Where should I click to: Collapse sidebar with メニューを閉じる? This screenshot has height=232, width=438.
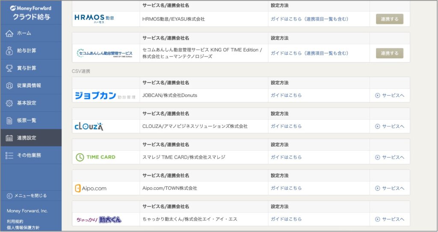27,196
